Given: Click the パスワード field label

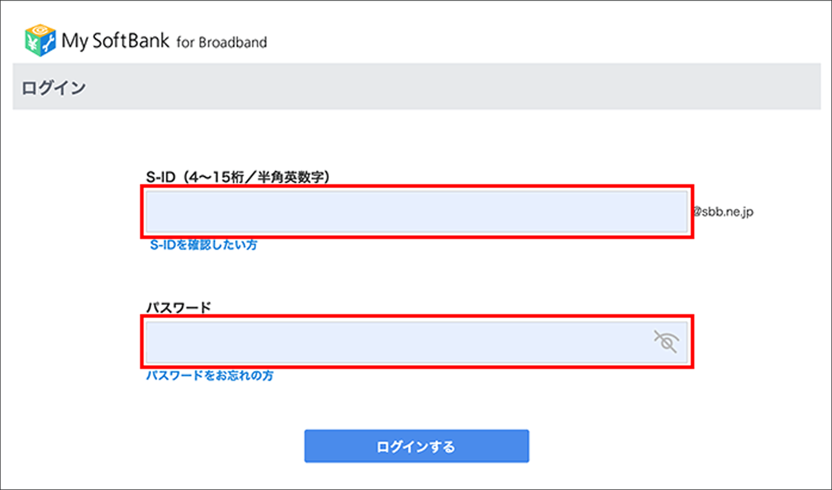Looking at the screenshot, I should coord(179,307).
